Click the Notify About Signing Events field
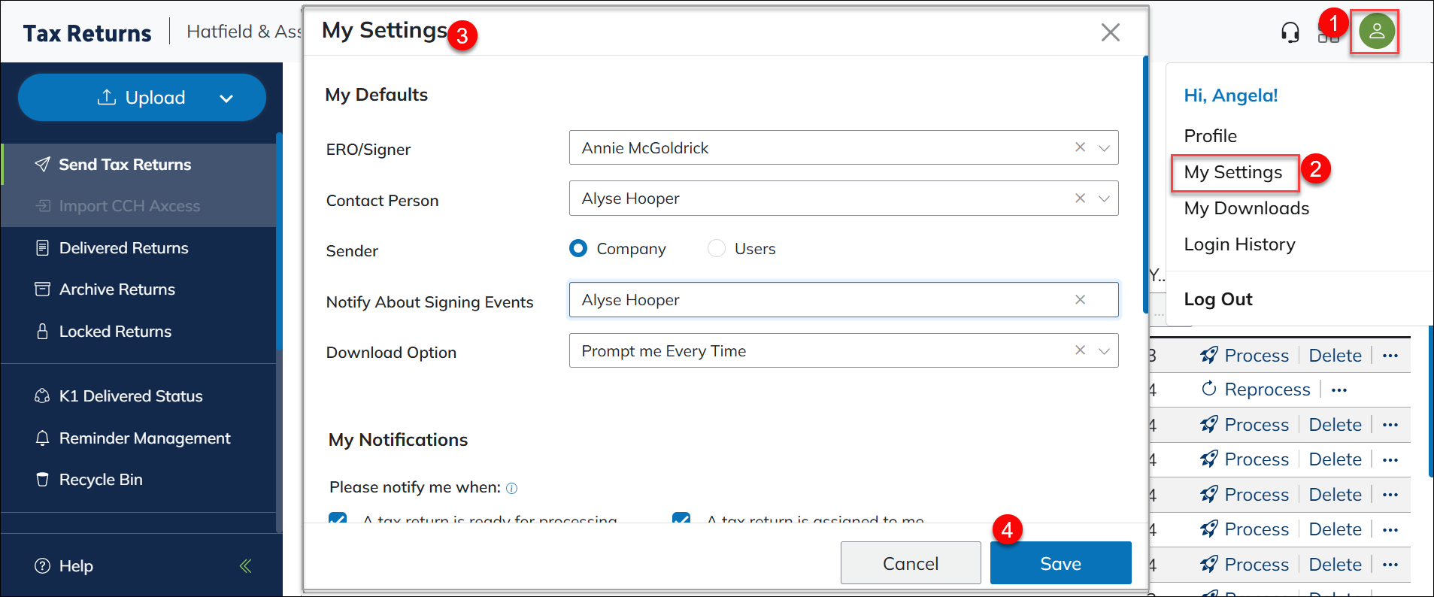Viewport: 1434px width, 597px height. 820,300
